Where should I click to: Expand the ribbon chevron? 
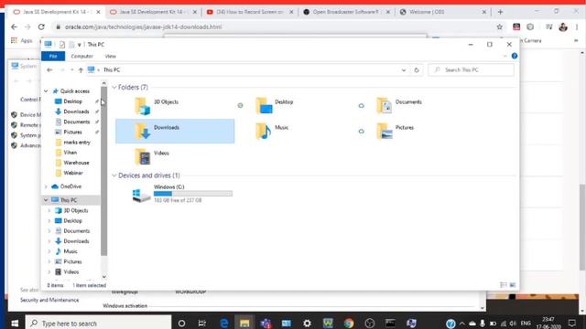[x=505, y=56]
